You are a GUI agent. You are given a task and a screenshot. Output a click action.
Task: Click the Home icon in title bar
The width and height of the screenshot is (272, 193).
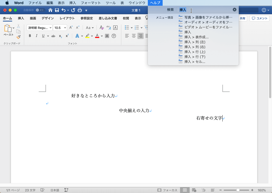tap(50, 10)
